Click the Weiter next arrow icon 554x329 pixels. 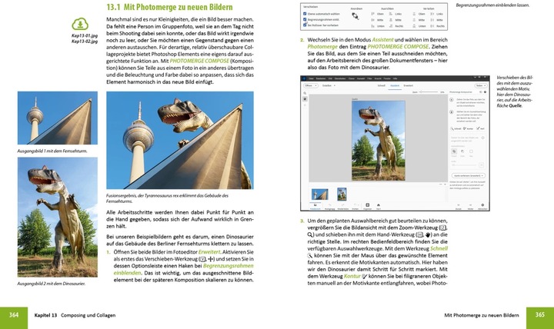click(470, 206)
